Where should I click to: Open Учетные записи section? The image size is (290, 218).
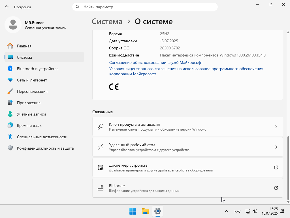coord(44,114)
